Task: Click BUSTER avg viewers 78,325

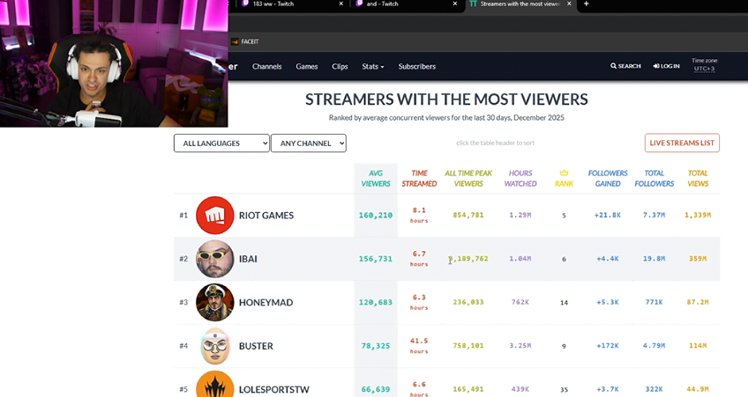Action: [x=376, y=346]
